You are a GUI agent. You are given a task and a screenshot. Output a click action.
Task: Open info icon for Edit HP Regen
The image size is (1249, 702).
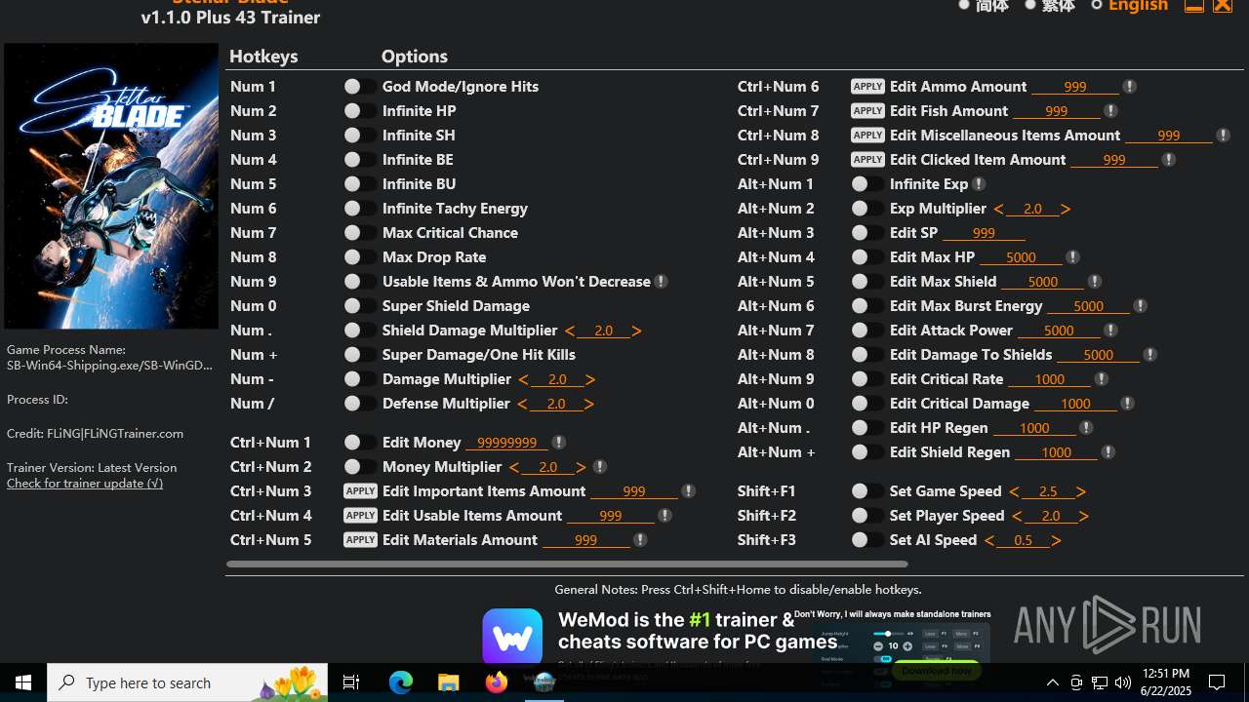(x=1086, y=428)
